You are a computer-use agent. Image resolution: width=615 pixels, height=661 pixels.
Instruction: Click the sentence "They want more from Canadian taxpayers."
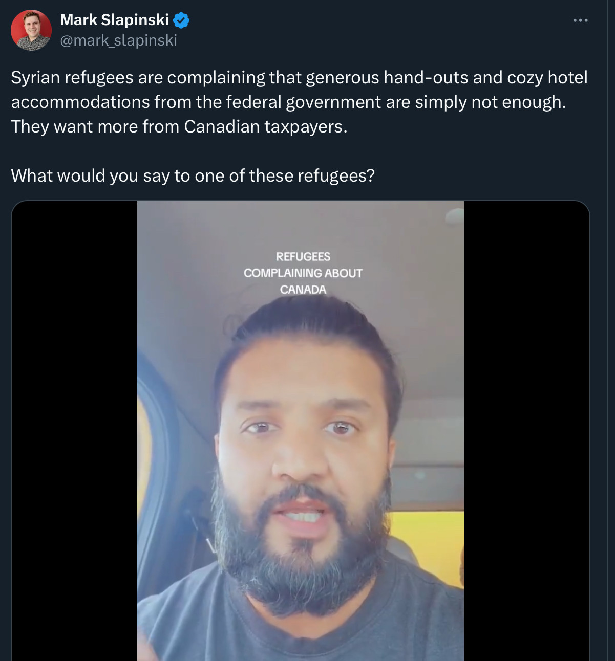[179, 127]
